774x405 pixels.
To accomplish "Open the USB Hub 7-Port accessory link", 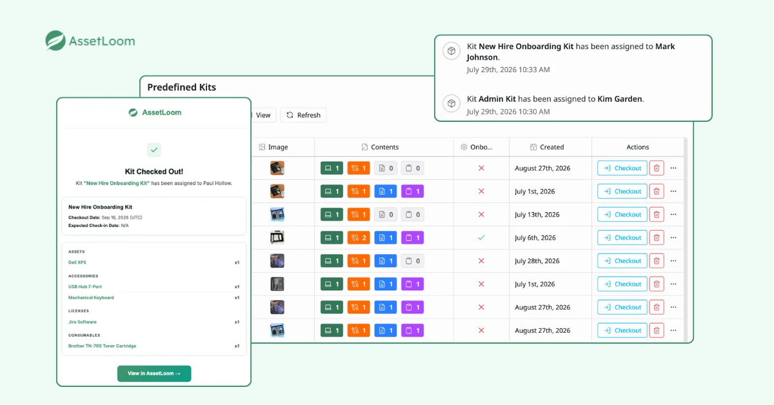I will pos(85,286).
